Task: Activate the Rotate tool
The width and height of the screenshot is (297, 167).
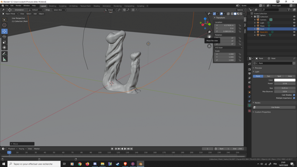Action: [4, 37]
